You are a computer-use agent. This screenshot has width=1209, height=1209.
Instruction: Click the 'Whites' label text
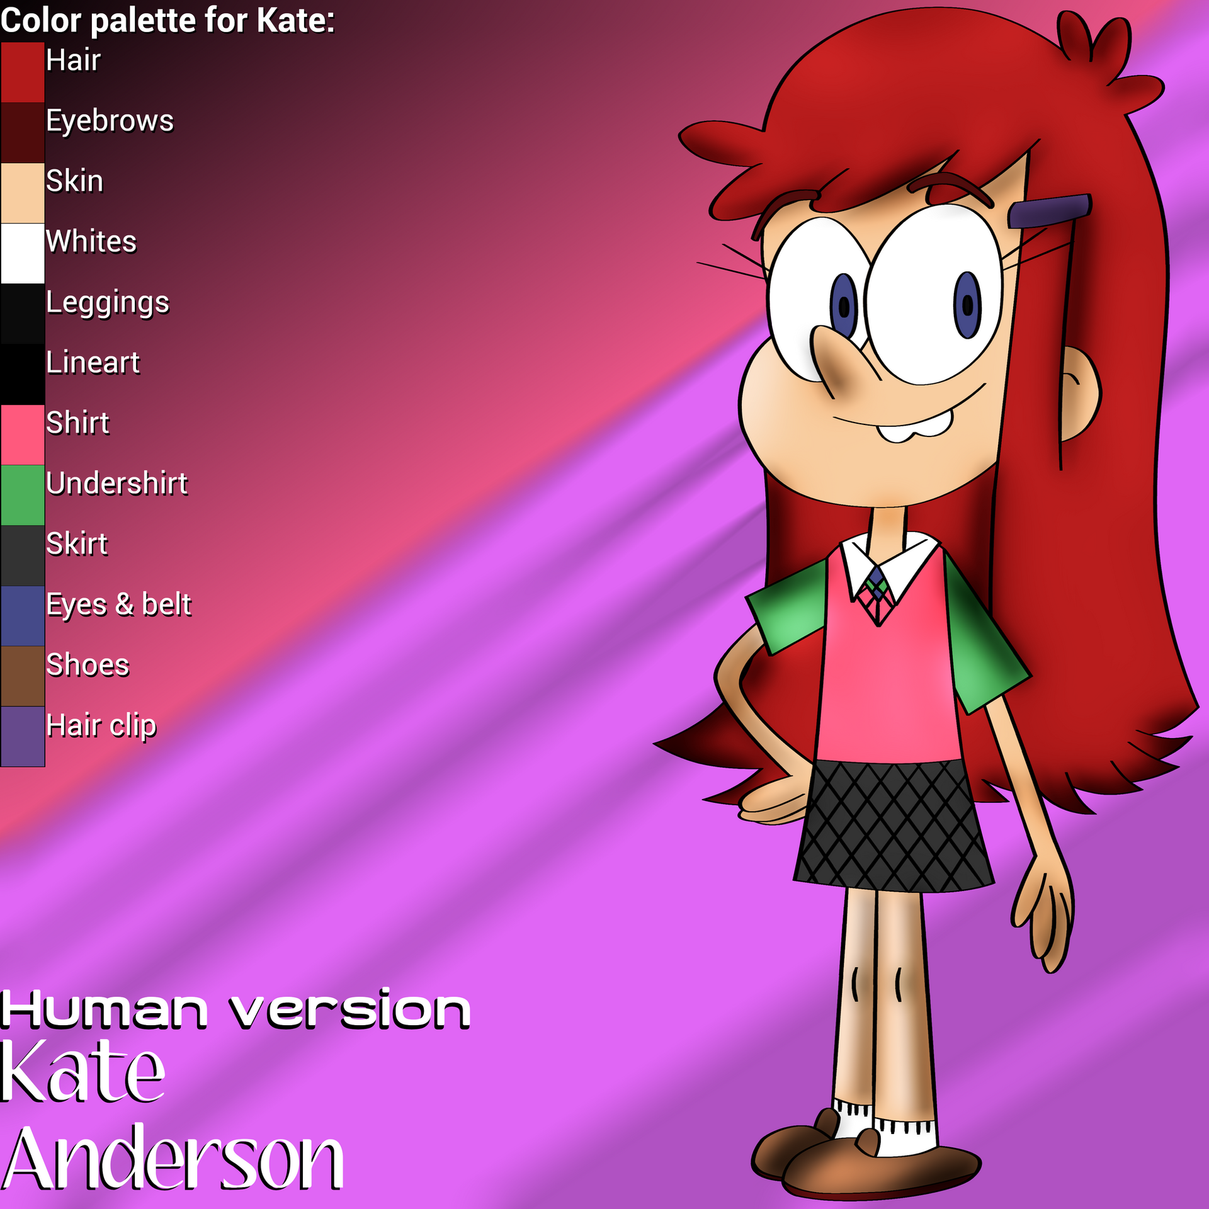click(91, 242)
